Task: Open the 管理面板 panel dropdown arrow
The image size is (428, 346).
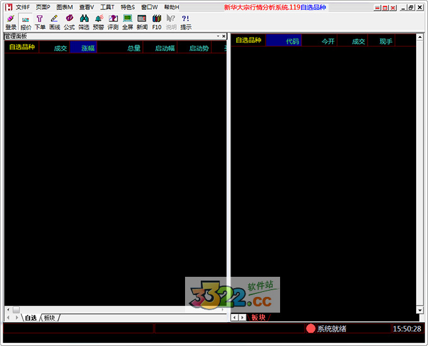Action: click(x=218, y=36)
